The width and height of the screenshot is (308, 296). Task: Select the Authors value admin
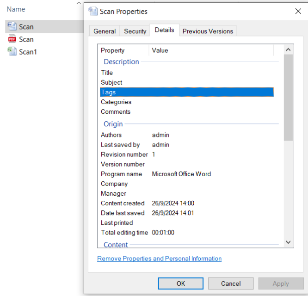click(x=160, y=135)
